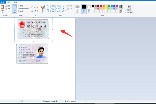
Task: Select the Magnifier tool
Action: tap(38, 11)
